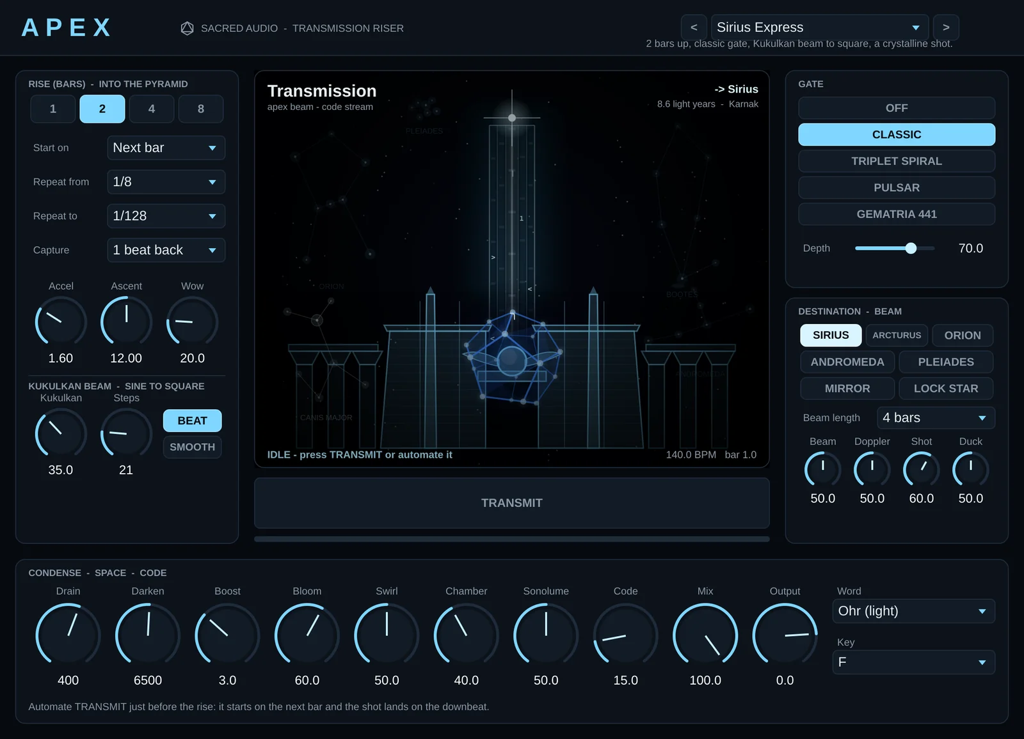Open the Repeat from dropdown

[166, 182]
